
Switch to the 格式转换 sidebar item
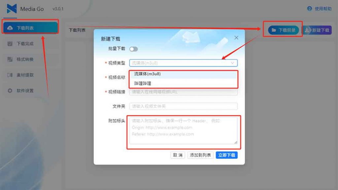pos(30,59)
